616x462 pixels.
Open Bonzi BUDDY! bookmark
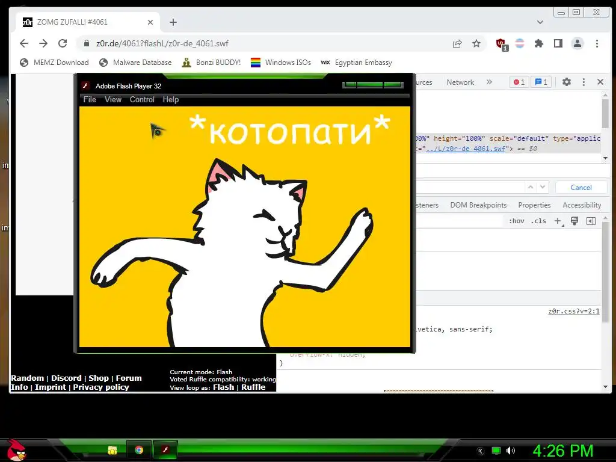click(211, 63)
